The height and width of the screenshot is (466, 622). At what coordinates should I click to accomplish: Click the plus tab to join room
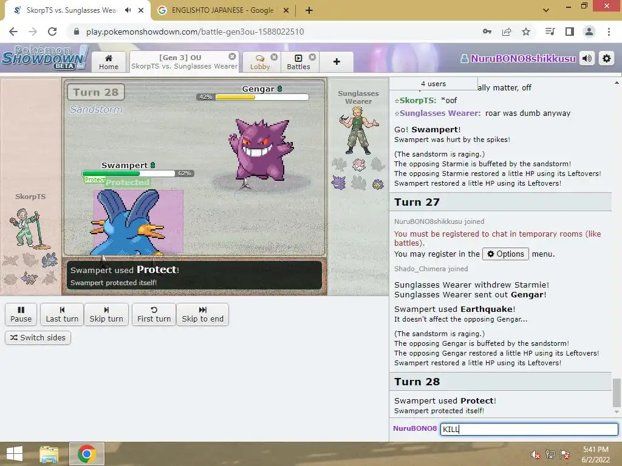[337, 62]
